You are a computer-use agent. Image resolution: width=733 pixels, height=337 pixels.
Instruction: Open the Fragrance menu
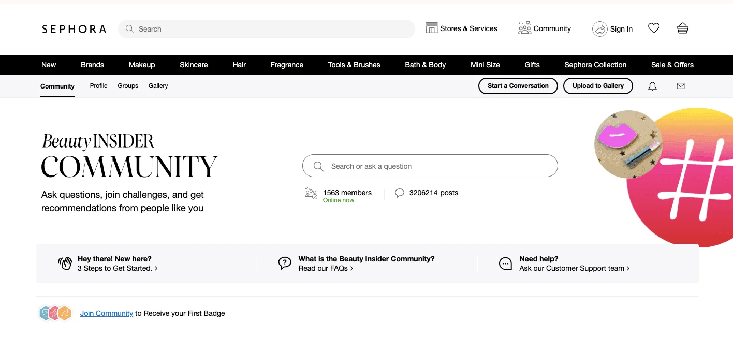tap(286, 65)
